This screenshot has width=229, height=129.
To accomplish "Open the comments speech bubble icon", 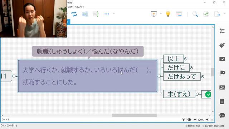I will 222,115.
